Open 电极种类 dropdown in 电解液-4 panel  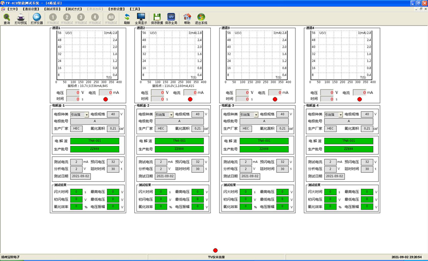[341, 114]
